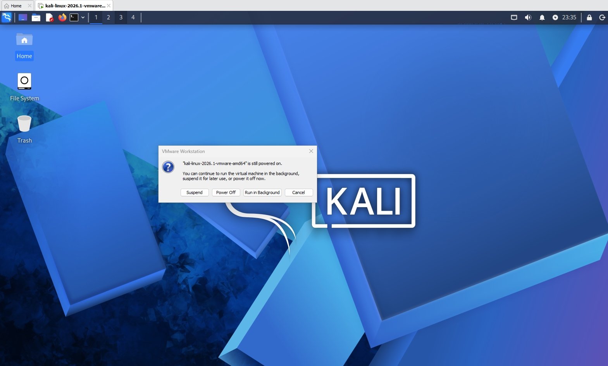This screenshot has height=366, width=608.
Task: Cancel the VMware Workstation dialog
Action: click(299, 192)
